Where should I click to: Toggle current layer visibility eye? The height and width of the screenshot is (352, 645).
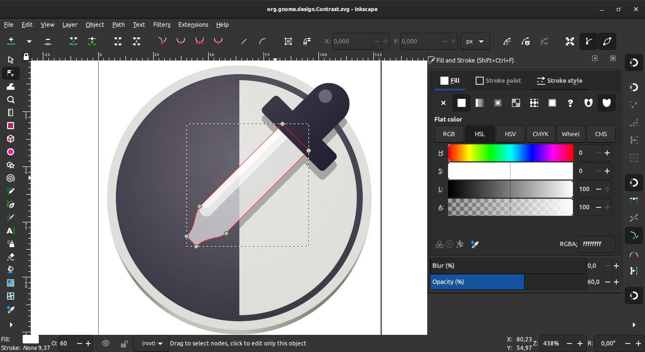105,343
